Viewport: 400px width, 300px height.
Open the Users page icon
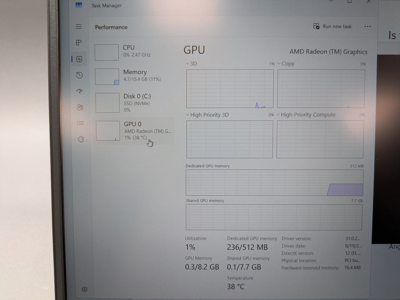coord(80,107)
